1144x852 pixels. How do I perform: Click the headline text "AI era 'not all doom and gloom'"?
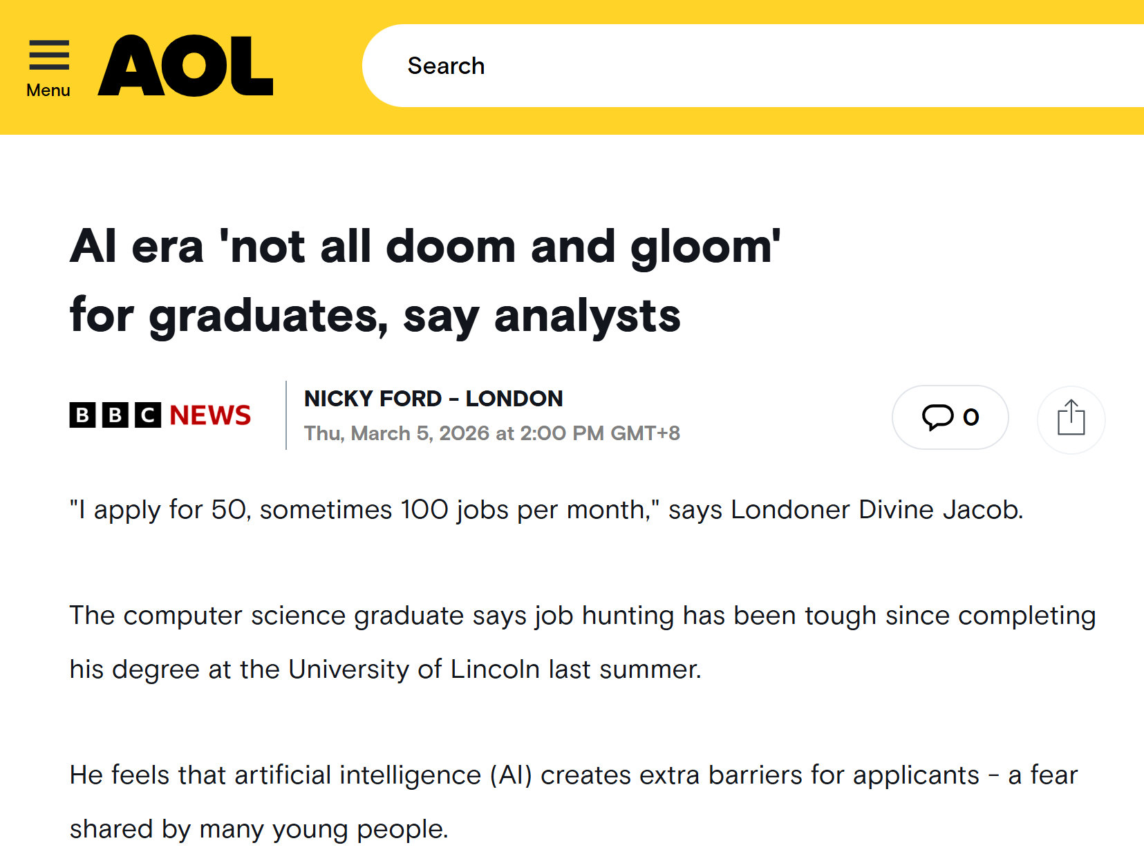pos(425,247)
